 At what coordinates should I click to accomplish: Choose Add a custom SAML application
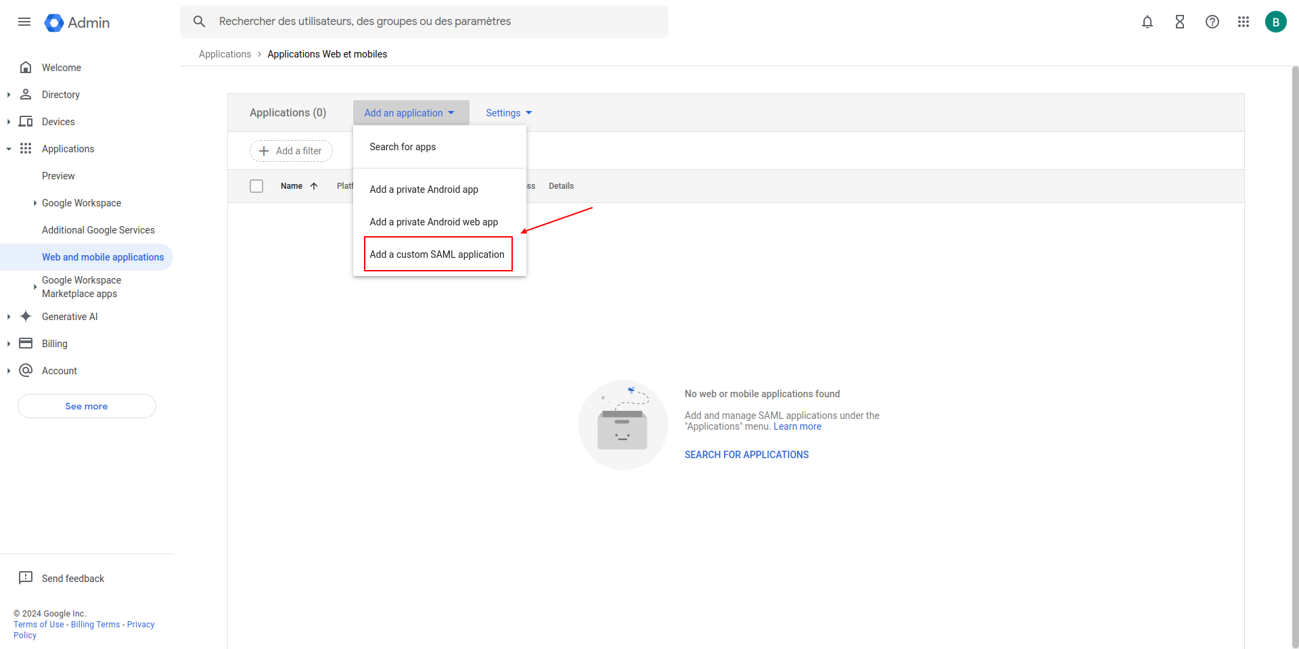437,254
